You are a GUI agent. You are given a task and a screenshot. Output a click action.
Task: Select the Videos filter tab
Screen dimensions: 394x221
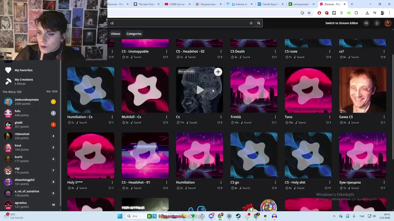(115, 34)
